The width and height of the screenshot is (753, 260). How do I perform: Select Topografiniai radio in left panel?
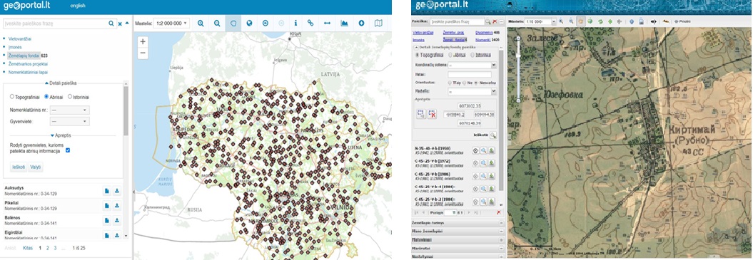pyautogui.click(x=12, y=96)
